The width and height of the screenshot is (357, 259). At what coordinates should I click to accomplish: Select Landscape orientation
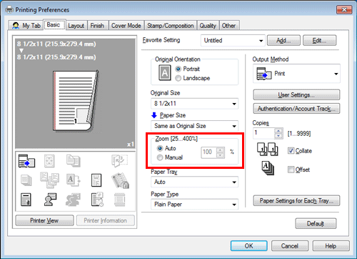178,78
